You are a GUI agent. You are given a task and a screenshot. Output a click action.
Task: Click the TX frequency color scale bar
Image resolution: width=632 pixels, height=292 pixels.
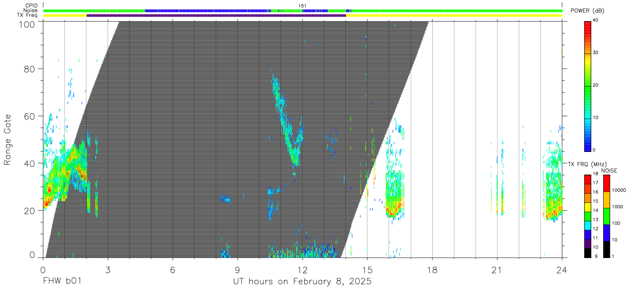[588, 216]
